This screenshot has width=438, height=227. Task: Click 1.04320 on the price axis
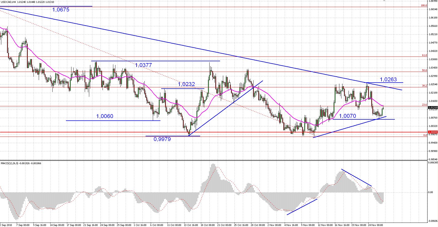pyautogui.click(x=433, y=51)
